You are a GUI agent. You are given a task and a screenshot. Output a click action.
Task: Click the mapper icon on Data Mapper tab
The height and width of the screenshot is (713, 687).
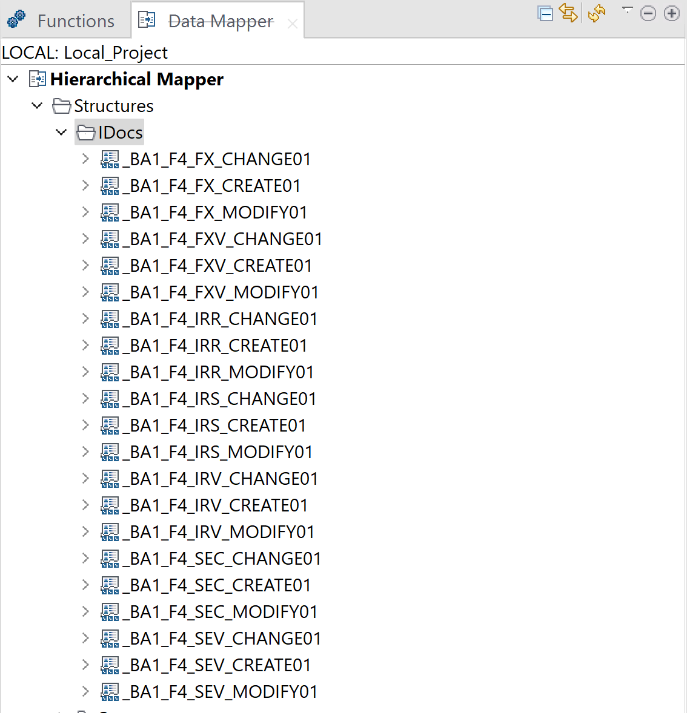click(x=146, y=19)
